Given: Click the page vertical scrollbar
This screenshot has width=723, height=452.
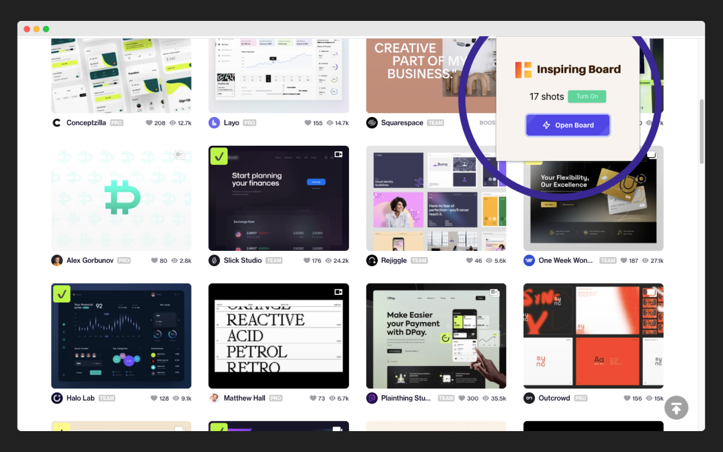Looking at the screenshot, I should click(x=702, y=132).
